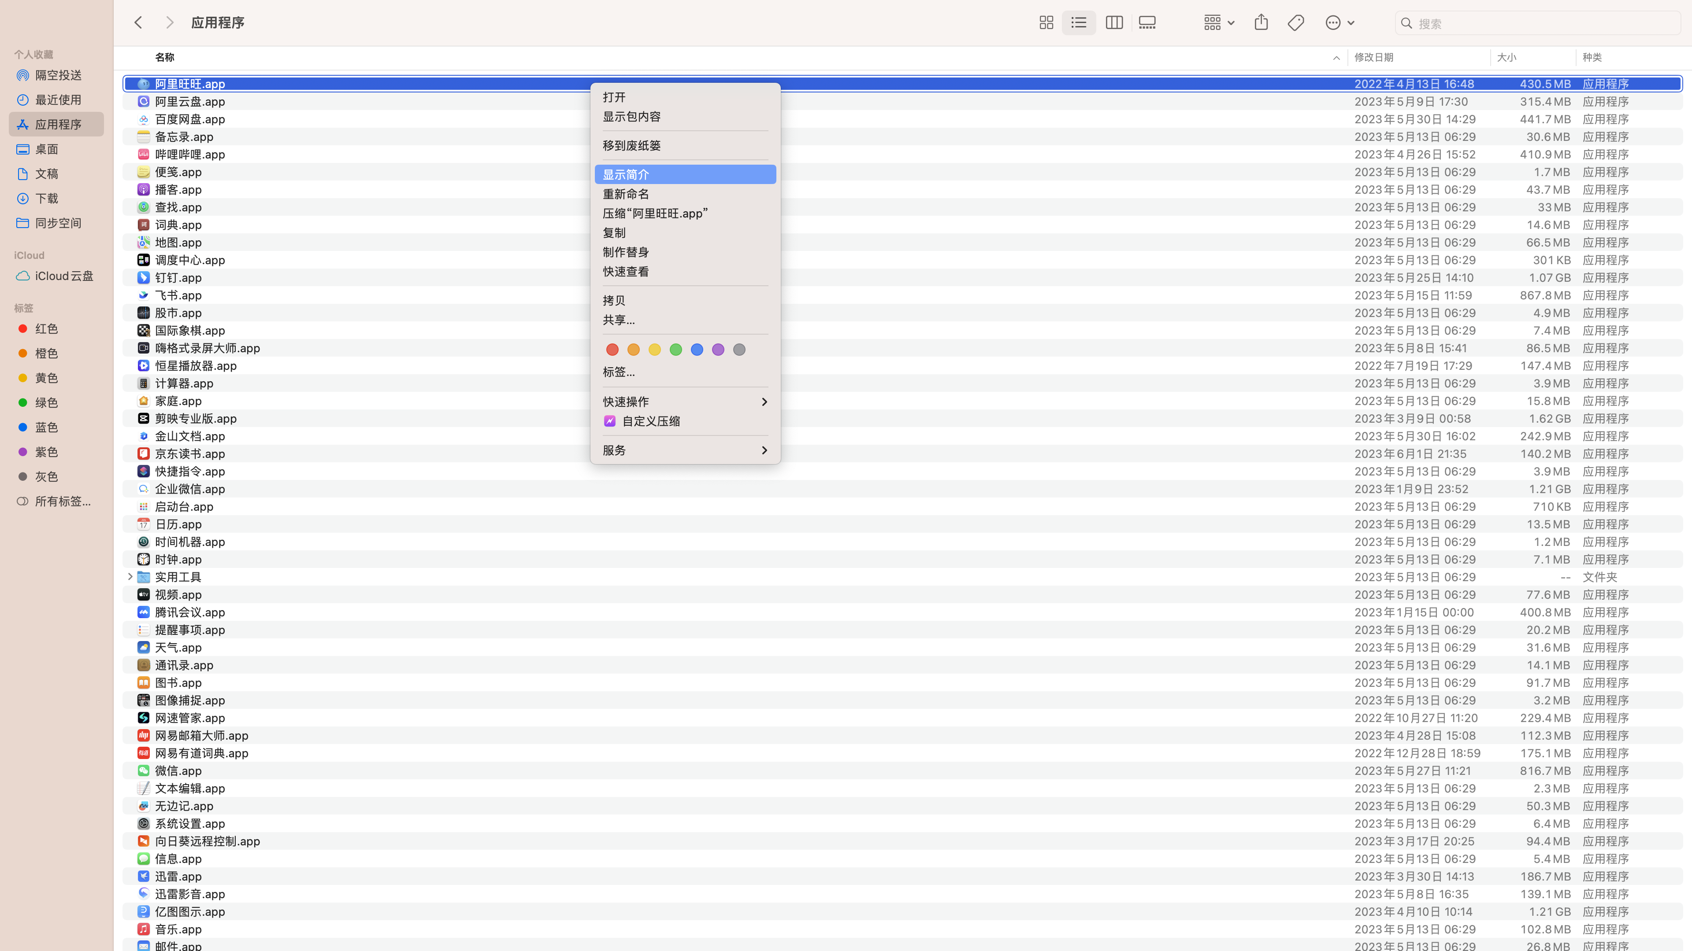Choose 压缩"阿里旺旺.app" in context menu

pos(685,213)
